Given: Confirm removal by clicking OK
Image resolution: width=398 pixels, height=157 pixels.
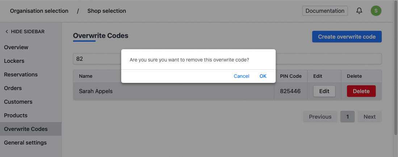Looking at the screenshot, I should coord(263,76).
